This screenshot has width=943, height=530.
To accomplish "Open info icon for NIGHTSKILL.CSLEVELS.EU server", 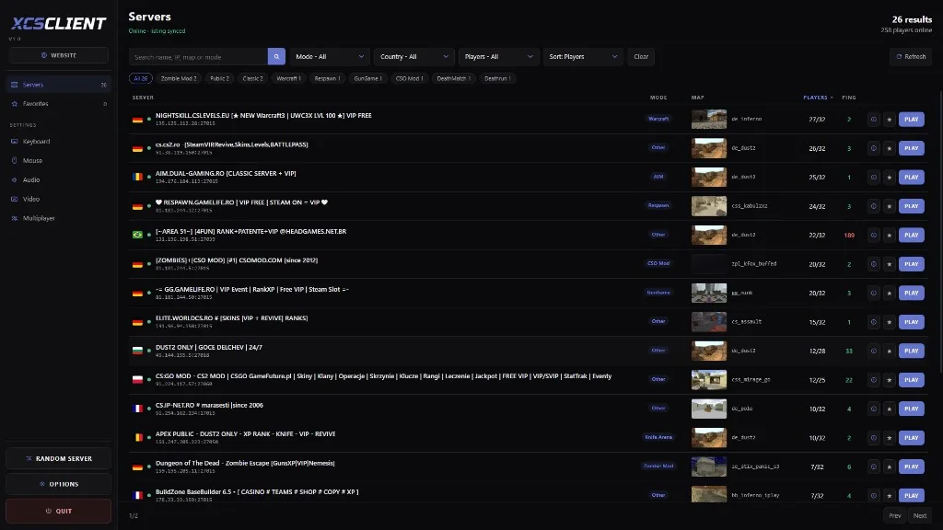I will [x=873, y=119].
